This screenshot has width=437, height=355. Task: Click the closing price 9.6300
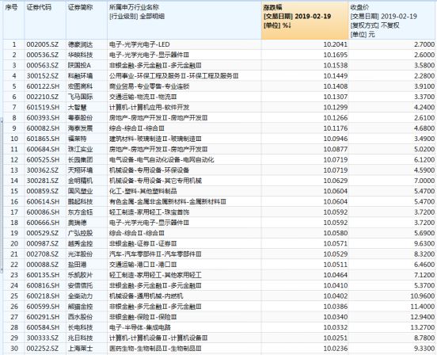(x=424, y=243)
